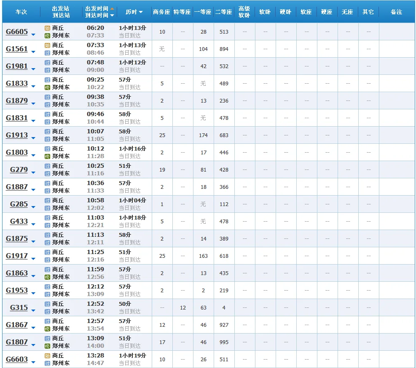This screenshot has width=416, height=368.
Task: Click the terminal icon beside 郑州东 in the G1867 row
Action: point(47,329)
